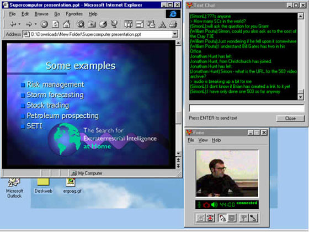Click the Stop icon in browser toolbar
Viewport: 309px width, 232px height.
click(44, 24)
